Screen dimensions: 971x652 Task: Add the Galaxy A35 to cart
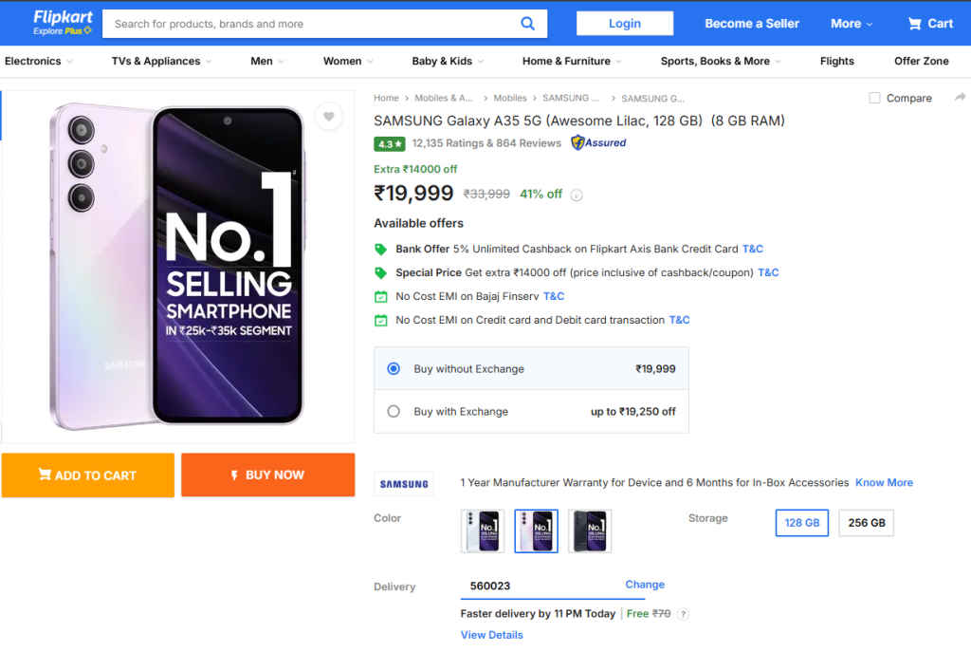tap(88, 475)
